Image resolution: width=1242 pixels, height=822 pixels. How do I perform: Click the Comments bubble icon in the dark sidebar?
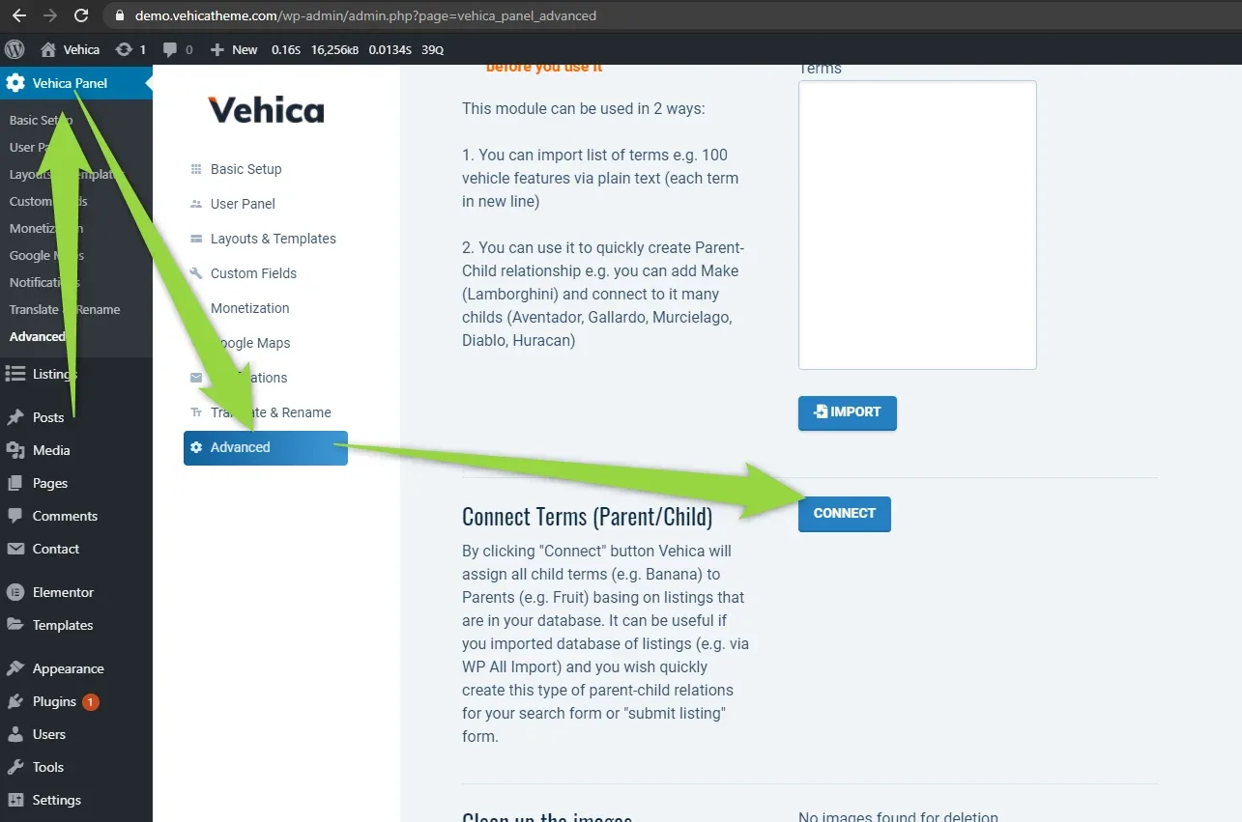click(x=15, y=516)
